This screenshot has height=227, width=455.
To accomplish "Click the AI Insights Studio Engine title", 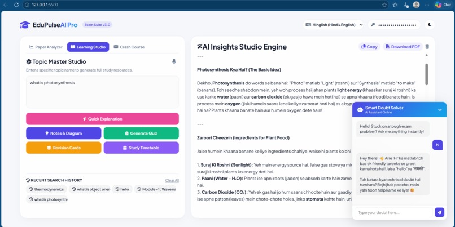I will coord(242,47).
